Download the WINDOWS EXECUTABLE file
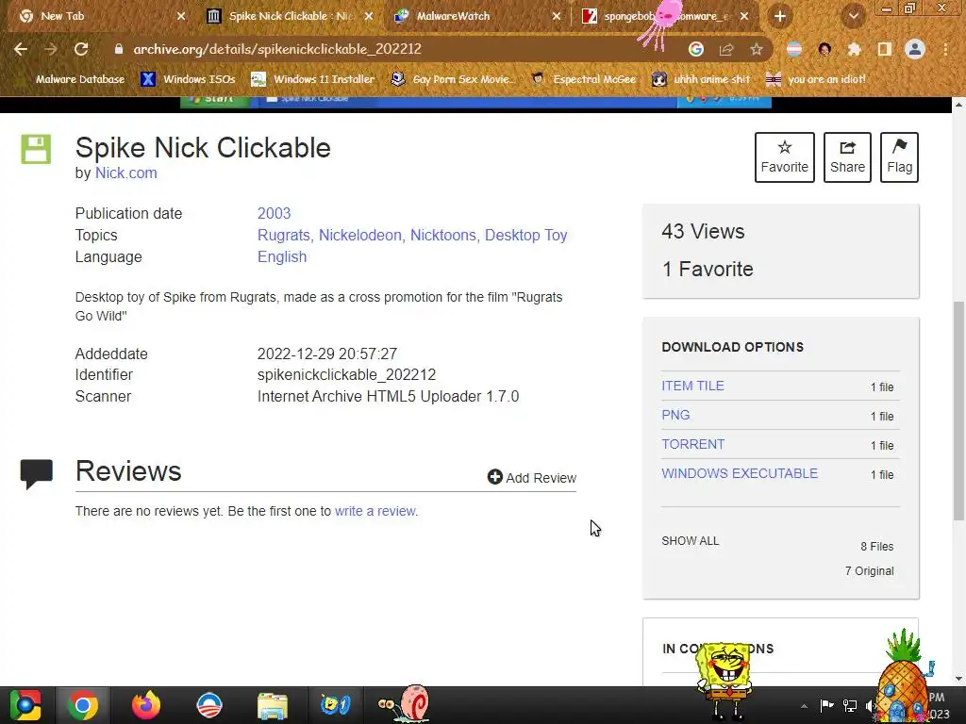The width and height of the screenshot is (966, 724). pos(740,473)
